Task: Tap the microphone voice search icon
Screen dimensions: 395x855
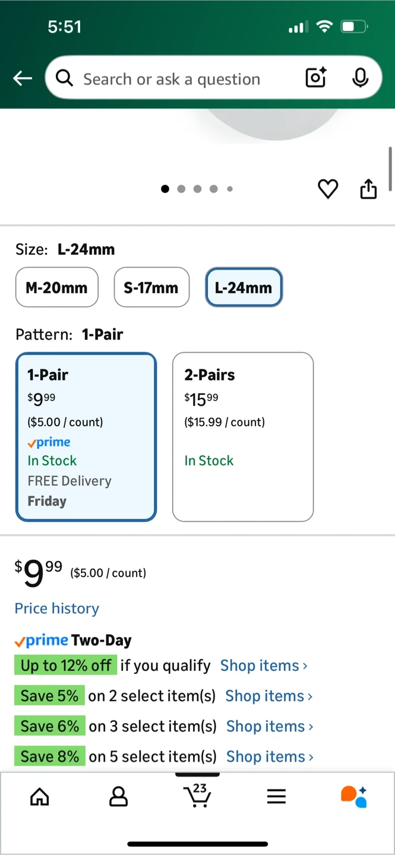Action: tap(360, 78)
